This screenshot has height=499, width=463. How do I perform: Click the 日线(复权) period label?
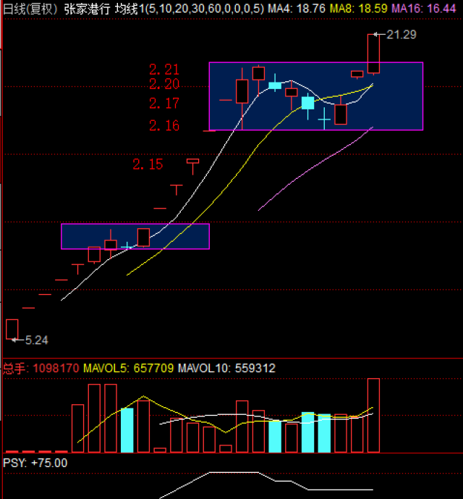click(x=30, y=9)
